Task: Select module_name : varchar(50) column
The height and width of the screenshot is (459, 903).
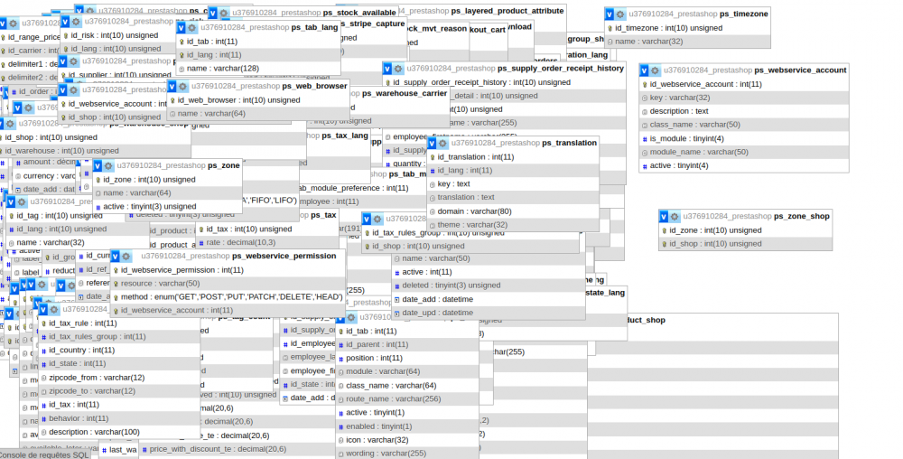Action: point(744,152)
